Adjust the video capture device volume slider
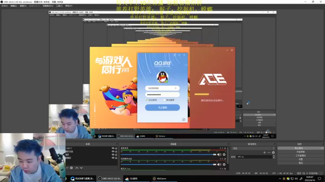This screenshot has height=182, width=325. click(168, 165)
